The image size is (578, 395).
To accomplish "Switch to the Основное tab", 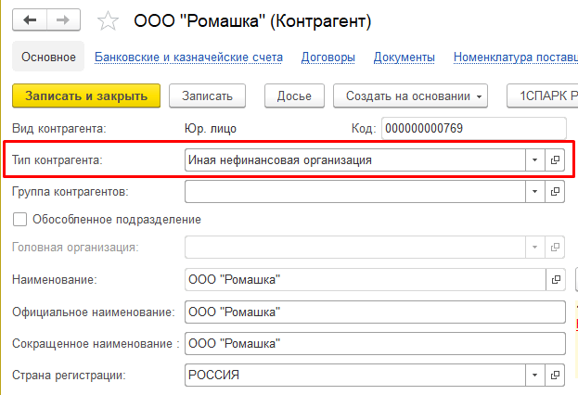I will (48, 57).
